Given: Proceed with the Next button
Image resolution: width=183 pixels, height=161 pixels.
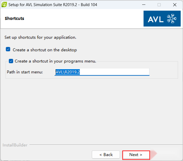Looking at the screenshot, I should [x=136, y=155].
